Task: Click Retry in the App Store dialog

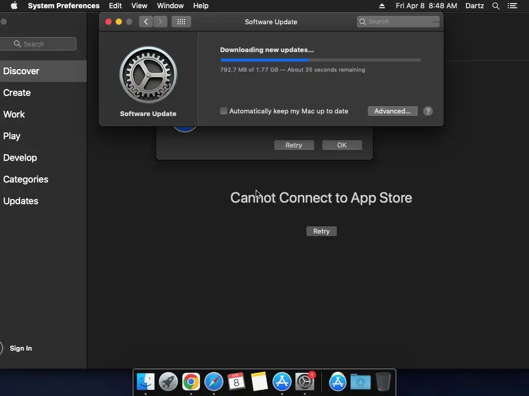Action: [294, 145]
